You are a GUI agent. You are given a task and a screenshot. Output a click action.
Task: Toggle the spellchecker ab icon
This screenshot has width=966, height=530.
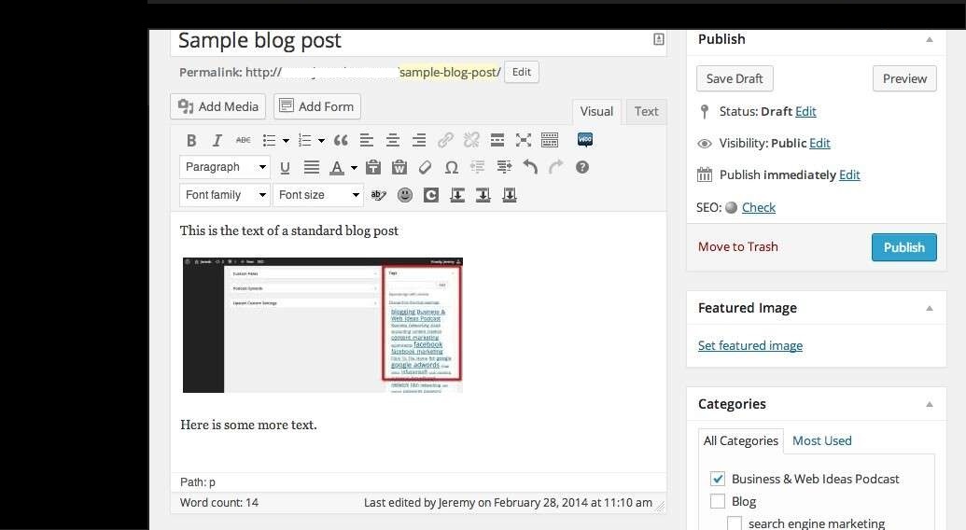(378, 195)
